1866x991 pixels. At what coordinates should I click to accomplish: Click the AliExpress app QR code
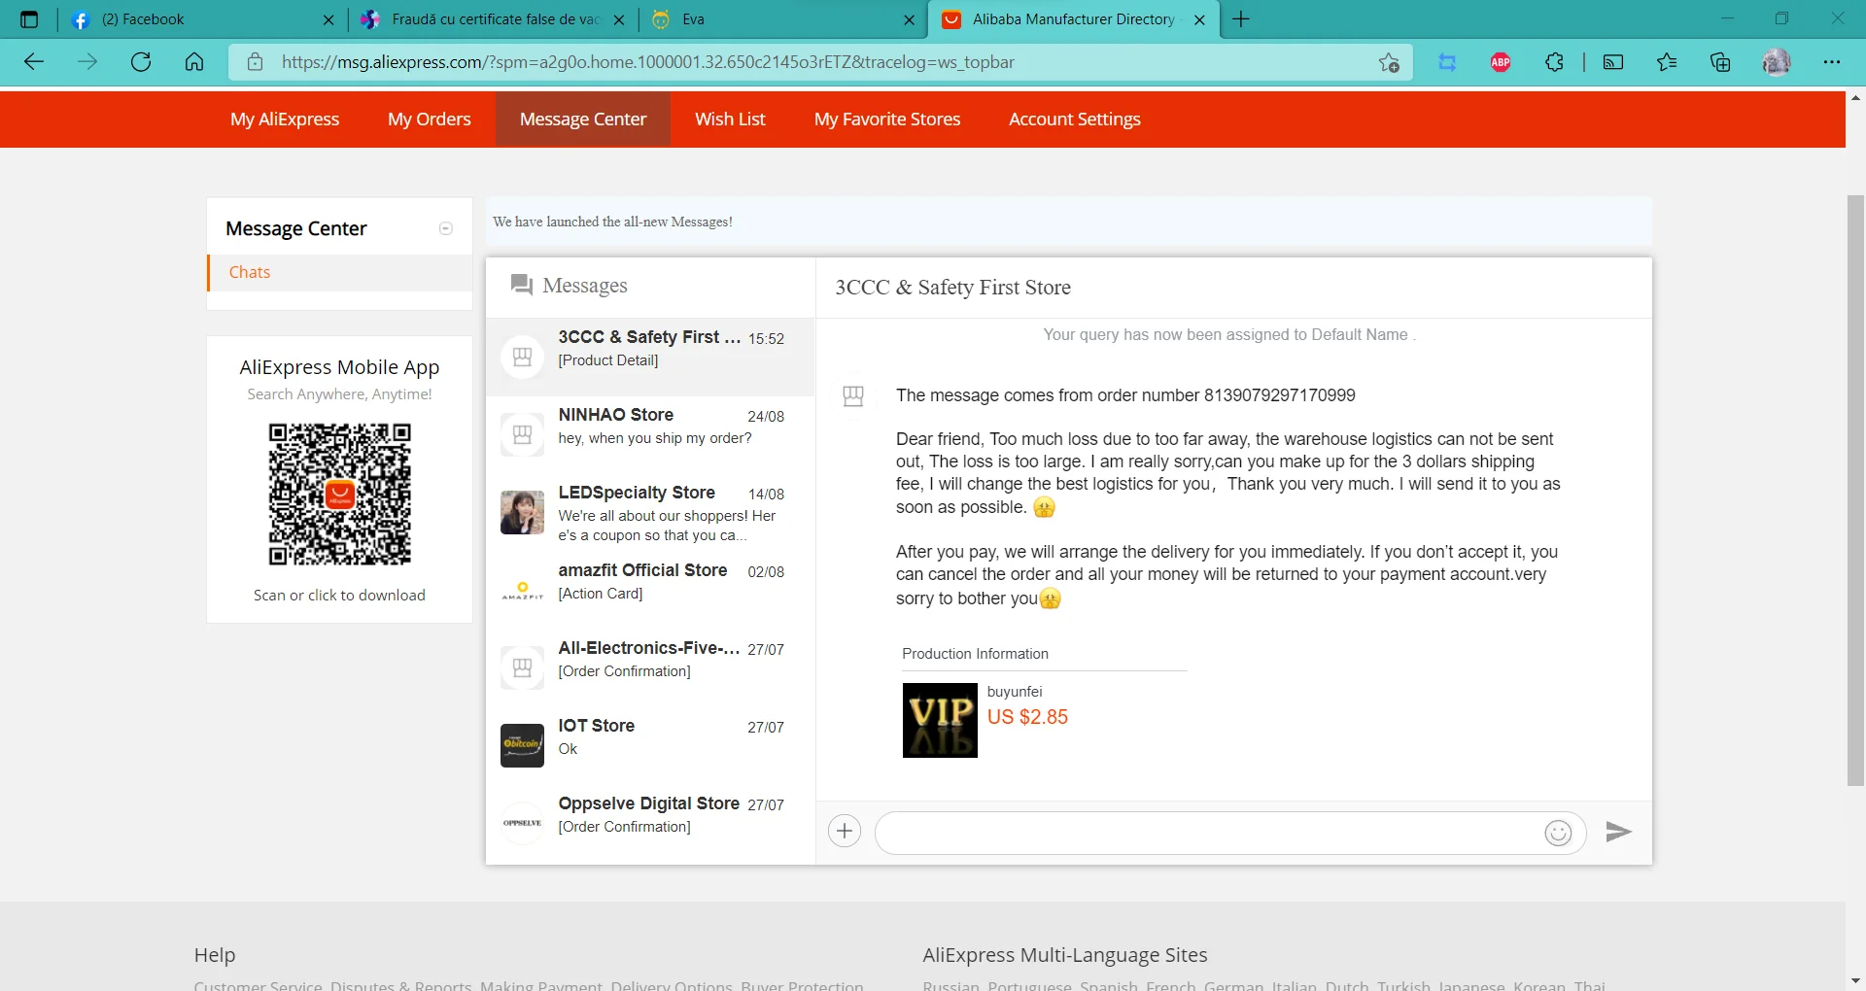(339, 494)
